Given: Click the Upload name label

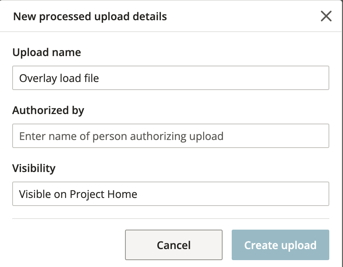Looking at the screenshot, I should (x=47, y=52).
